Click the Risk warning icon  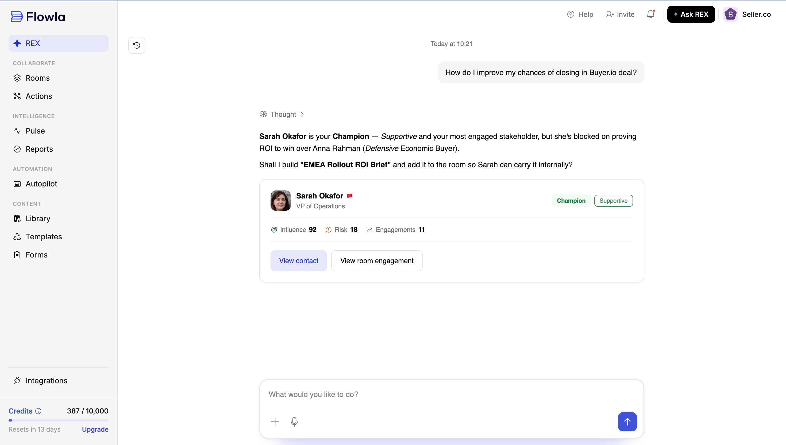click(328, 229)
